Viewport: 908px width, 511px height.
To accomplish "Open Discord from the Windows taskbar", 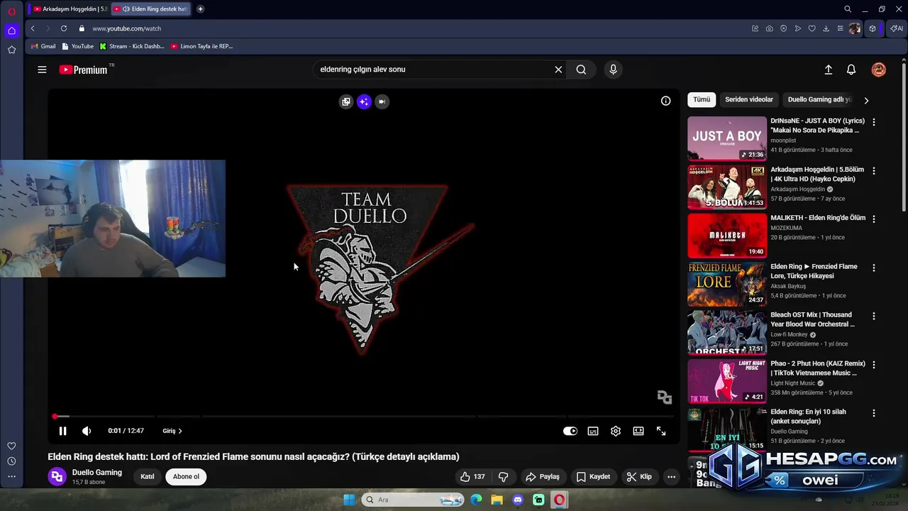I will coord(518,500).
